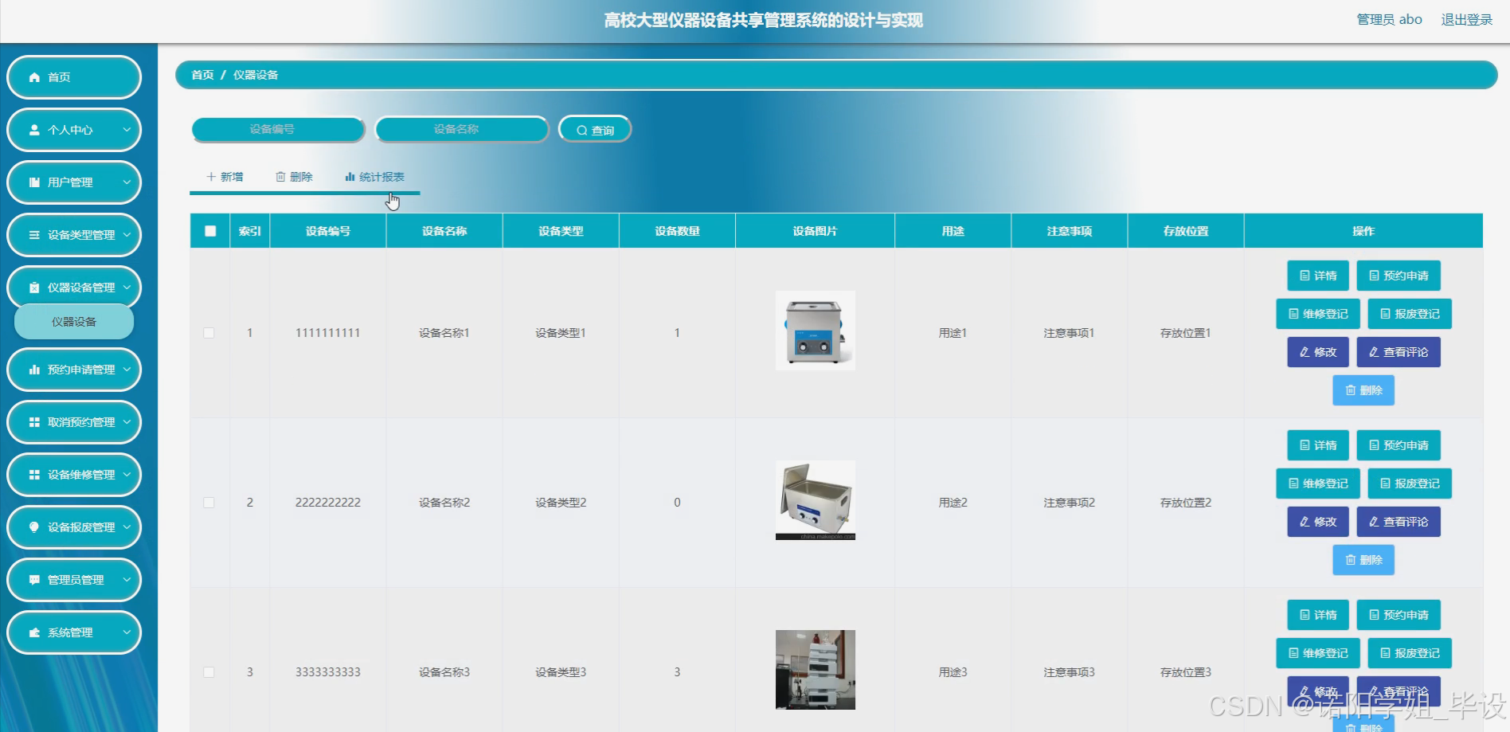Click the 设备图片 thumbnail of 设备名称3
Screen dimensions: 1510x732
click(x=814, y=669)
